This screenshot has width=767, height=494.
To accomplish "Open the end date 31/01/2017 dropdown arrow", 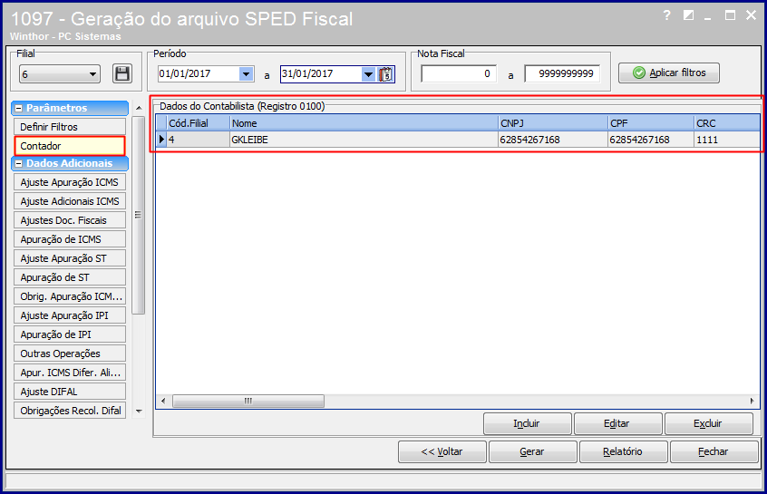I will coord(368,74).
